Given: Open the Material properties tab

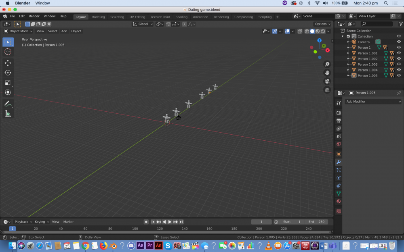Looking at the screenshot, I should pyautogui.click(x=339, y=201).
